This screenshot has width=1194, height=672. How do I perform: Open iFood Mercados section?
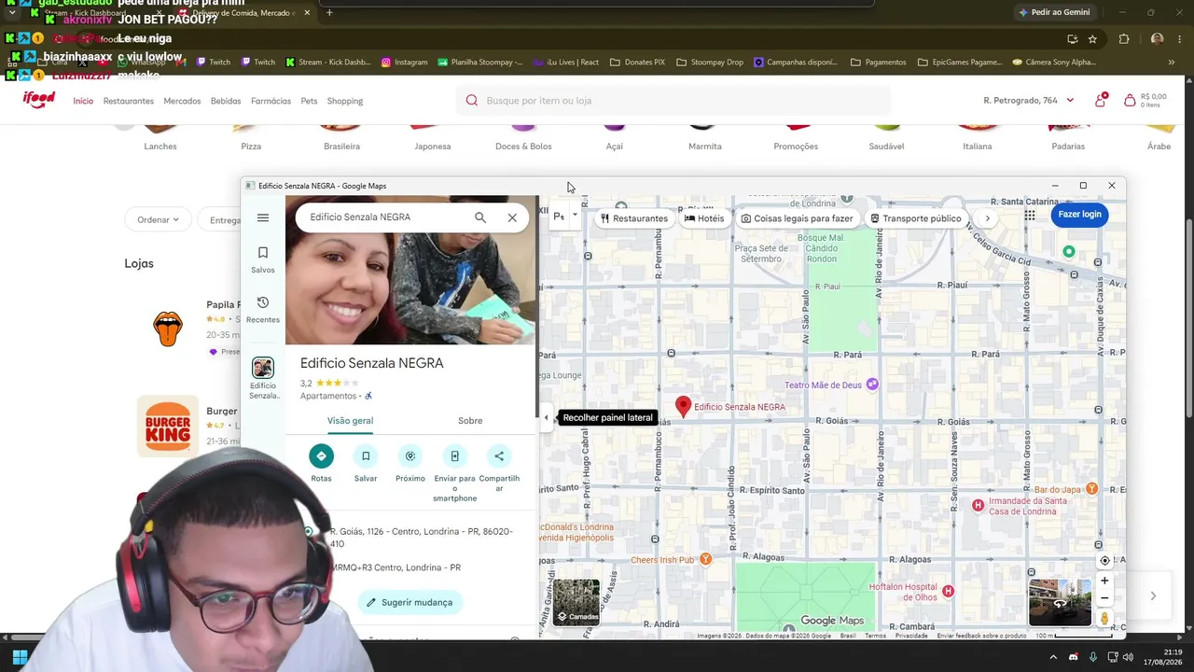[182, 101]
